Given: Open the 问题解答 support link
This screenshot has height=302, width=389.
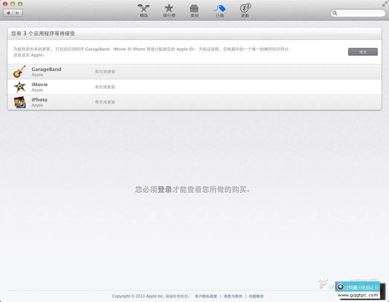Looking at the screenshot, I should tap(256, 296).
